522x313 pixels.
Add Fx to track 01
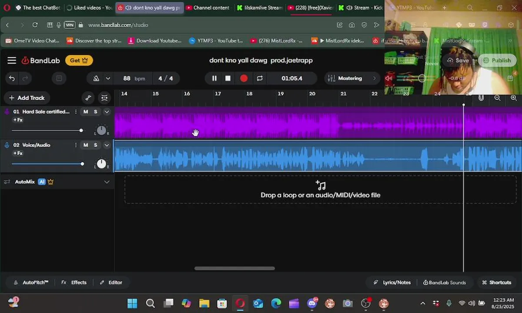(x=18, y=120)
